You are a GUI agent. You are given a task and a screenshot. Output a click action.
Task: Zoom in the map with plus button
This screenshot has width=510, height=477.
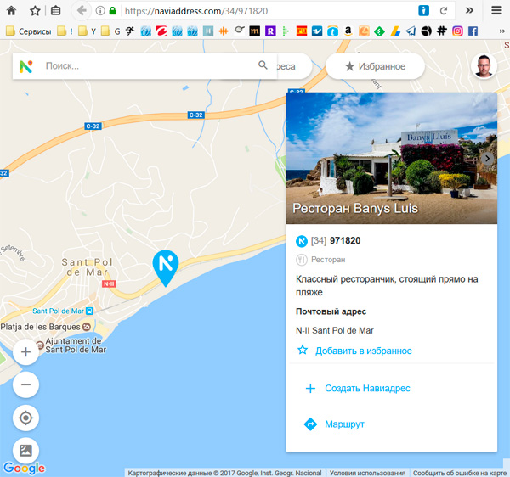[25, 351]
